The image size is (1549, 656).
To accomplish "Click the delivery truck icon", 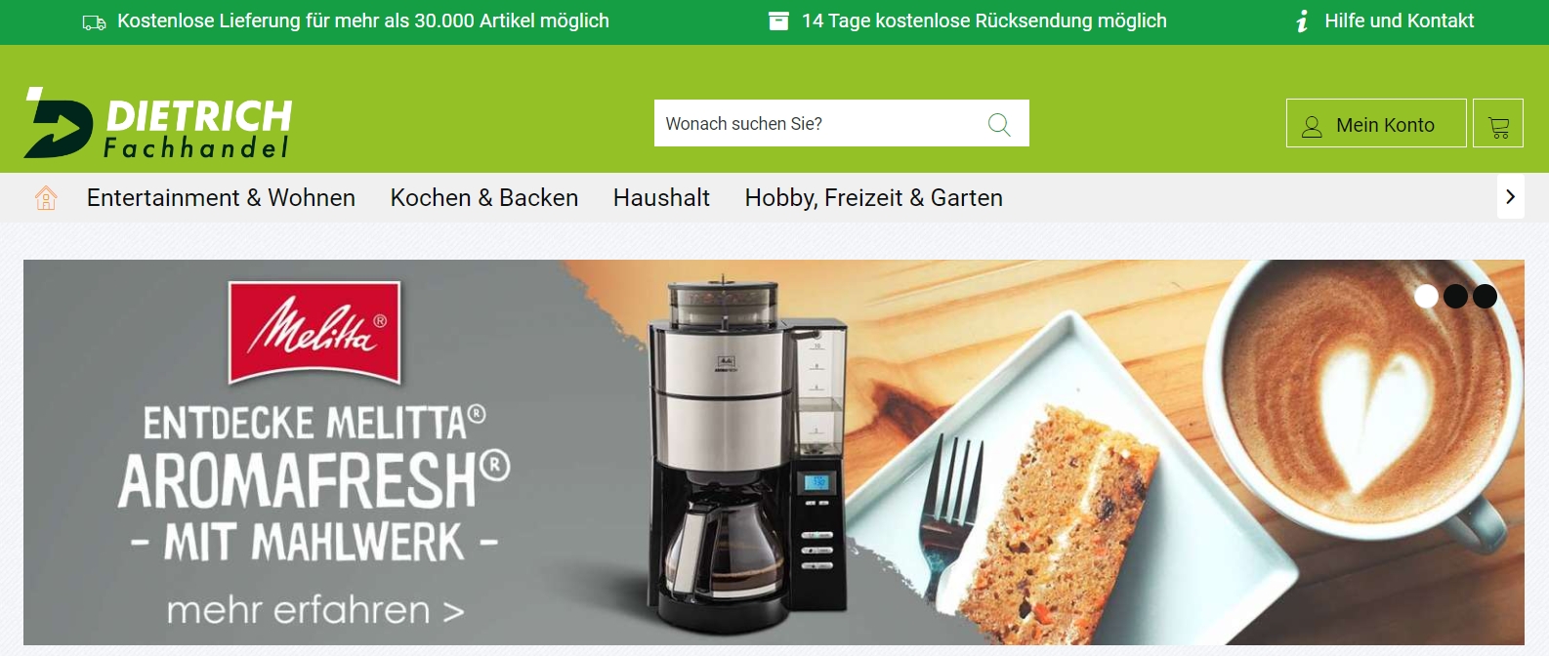I will click(x=94, y=22).
